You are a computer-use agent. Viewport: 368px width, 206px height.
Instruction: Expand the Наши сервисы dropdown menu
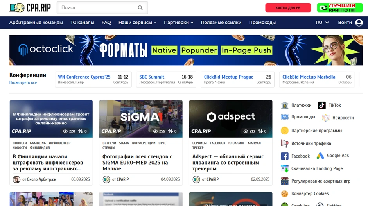coord(137,23)
